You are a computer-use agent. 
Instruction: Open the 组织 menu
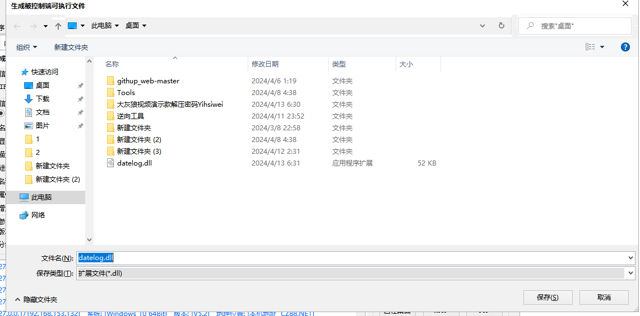pyautogui.click(x=26, y=48)
